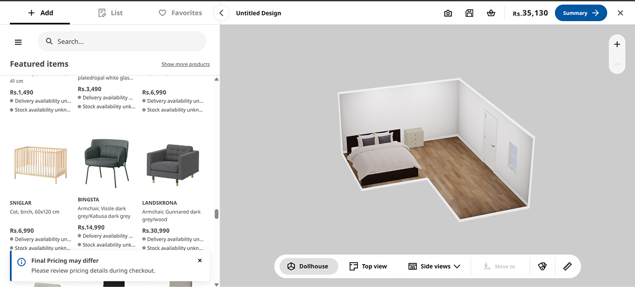Click the scrollbar down arrow
The height and width of the screenshot is (287, 635).
coord(216,284)
